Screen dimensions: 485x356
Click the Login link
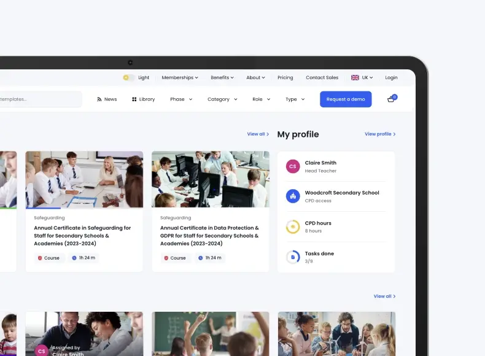pyautogui.click(x=391, y=78)
